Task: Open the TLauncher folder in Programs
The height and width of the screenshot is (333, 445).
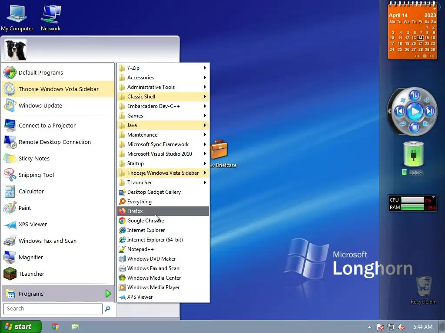Action: (x=163, y=183)
